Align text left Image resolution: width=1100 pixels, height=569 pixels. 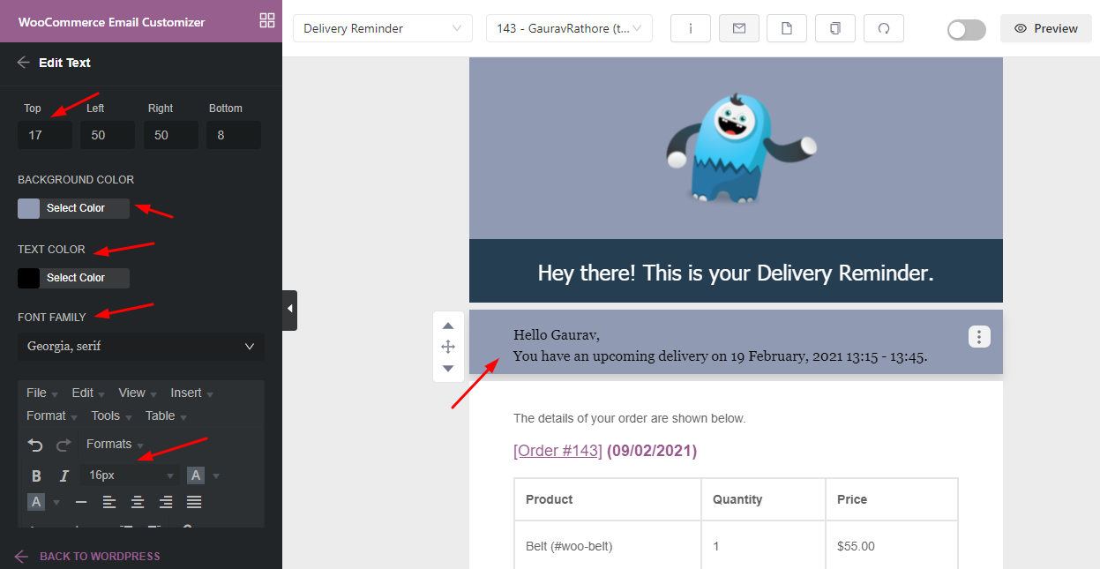109,502
